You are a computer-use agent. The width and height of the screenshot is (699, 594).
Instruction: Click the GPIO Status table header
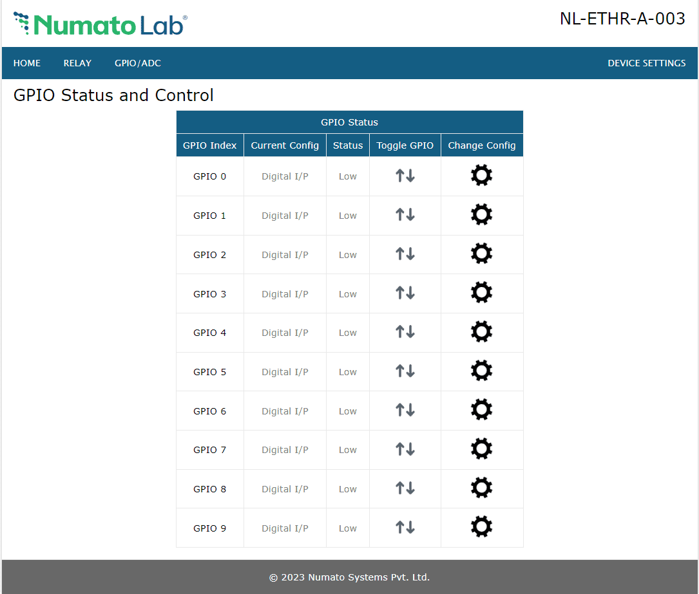(x=349, y=122)
